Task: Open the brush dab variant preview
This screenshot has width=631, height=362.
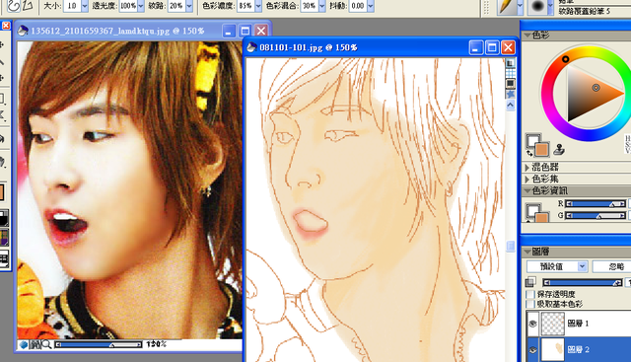Action: coord(536,7)
